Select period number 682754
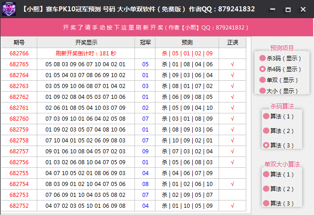This screenshot has width=314, height=215. [19, 184]
